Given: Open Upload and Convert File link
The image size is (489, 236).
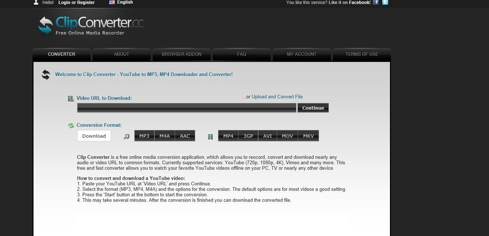Looking at the screenshot, I should point(277,97).
